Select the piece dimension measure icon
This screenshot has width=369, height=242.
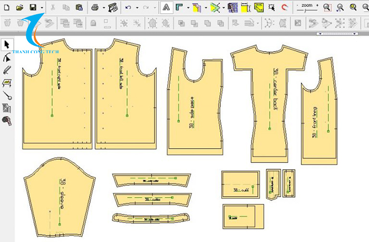pos(246,7)
